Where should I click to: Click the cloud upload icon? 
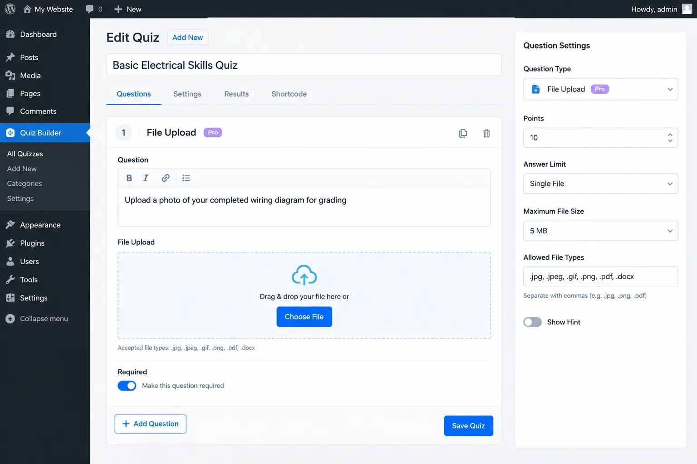pos(304,275)
